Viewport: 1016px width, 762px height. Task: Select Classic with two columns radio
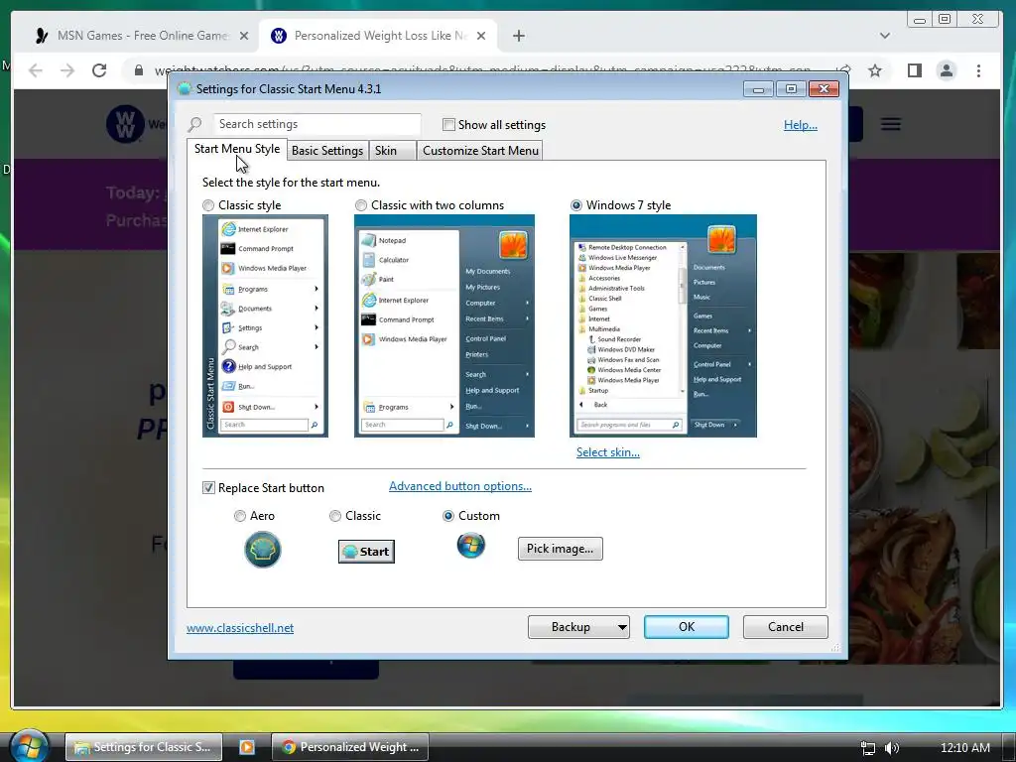point(361,205)
